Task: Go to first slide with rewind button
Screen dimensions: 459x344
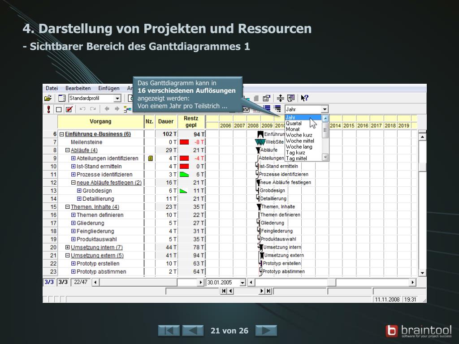Action: pos(169,331)
